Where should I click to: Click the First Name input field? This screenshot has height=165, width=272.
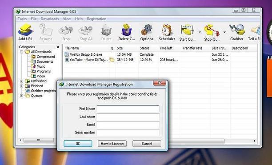[x=128, y=109]
